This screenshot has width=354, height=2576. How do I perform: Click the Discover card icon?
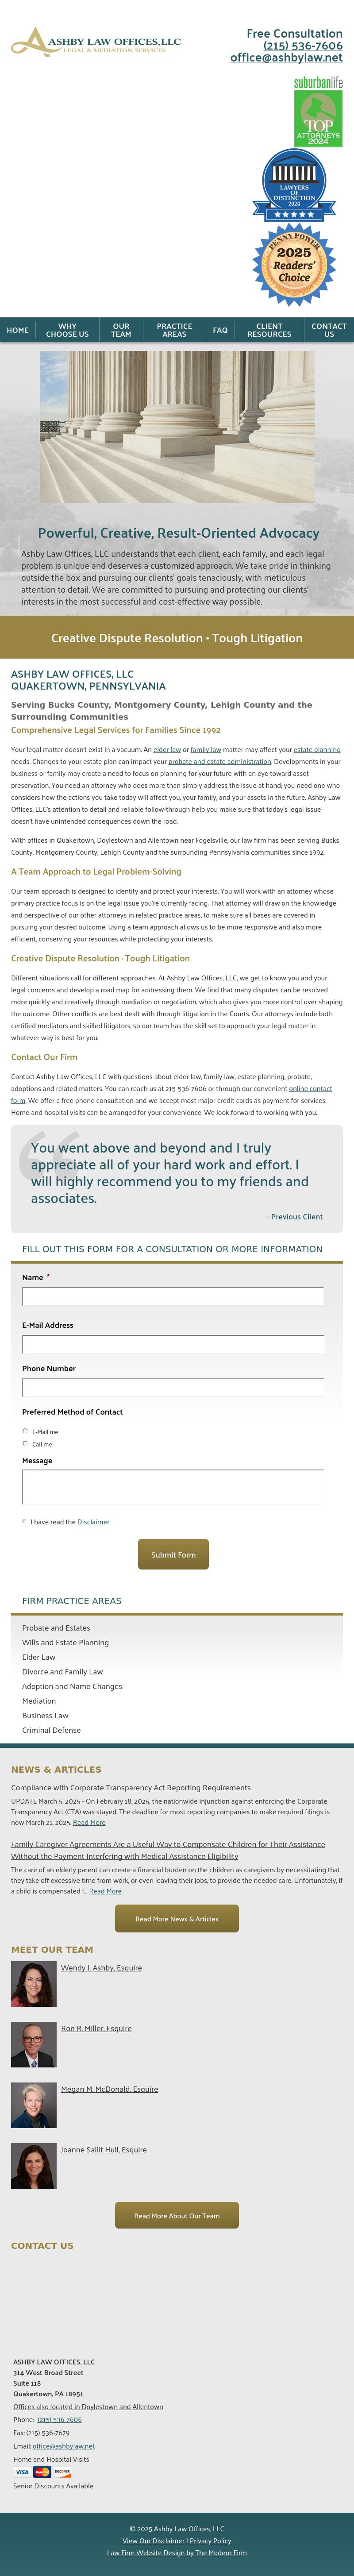pyautogui.click(x=62, y=2471)
